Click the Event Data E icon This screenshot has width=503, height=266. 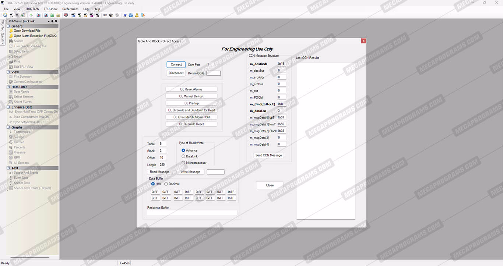click(11, 178)
